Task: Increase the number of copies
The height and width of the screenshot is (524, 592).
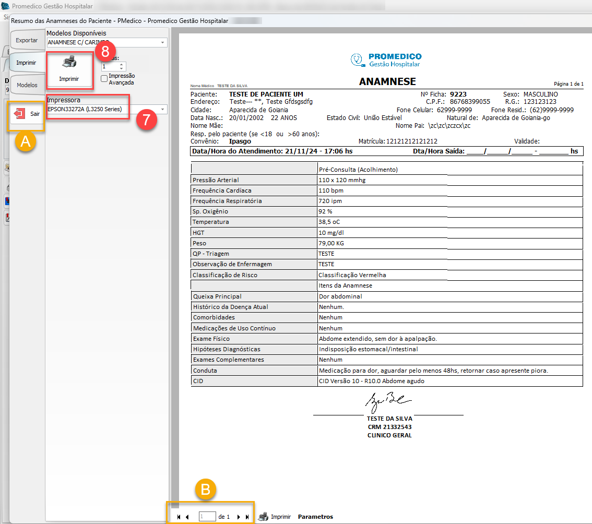Action: 121,65
